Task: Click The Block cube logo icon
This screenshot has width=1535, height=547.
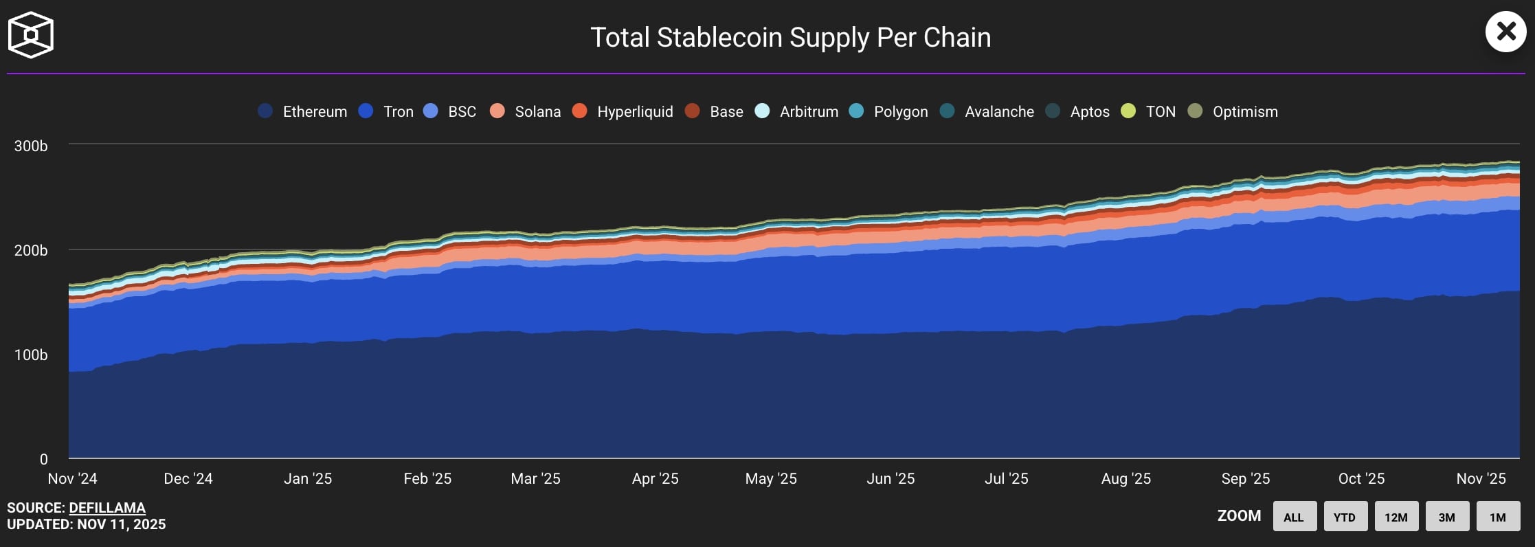Action: click(x=30, y=35)
